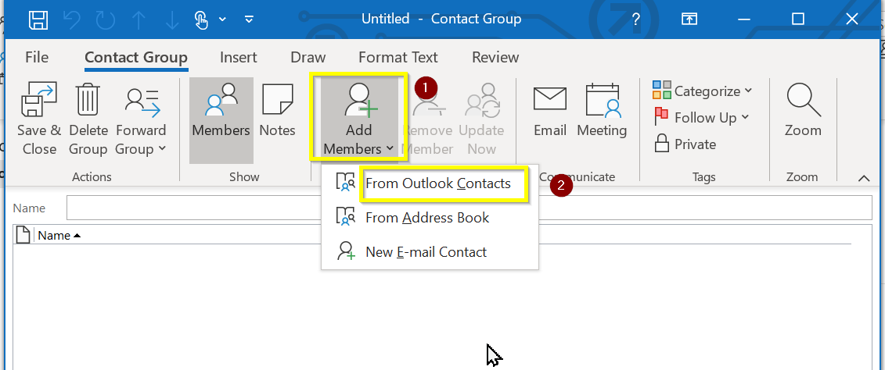Image resolution: width=885 pixels, height=370 pixels.
Task: Click the document icon column header
Action: pos(23,235)
